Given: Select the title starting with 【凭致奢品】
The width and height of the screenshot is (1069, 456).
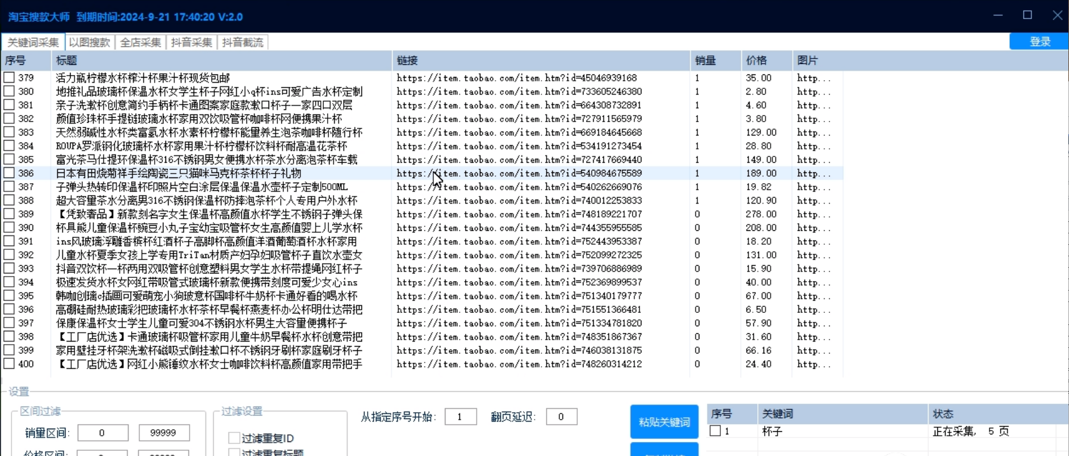Looking at the screenshot, I should tap(209, 214).
